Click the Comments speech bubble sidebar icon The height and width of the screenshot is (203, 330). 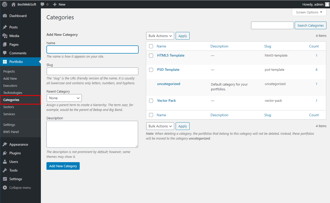[5, 53]
